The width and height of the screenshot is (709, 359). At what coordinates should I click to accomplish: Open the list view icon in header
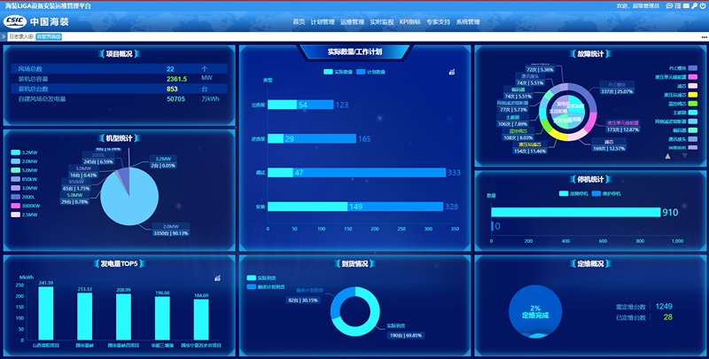(677, 6)
